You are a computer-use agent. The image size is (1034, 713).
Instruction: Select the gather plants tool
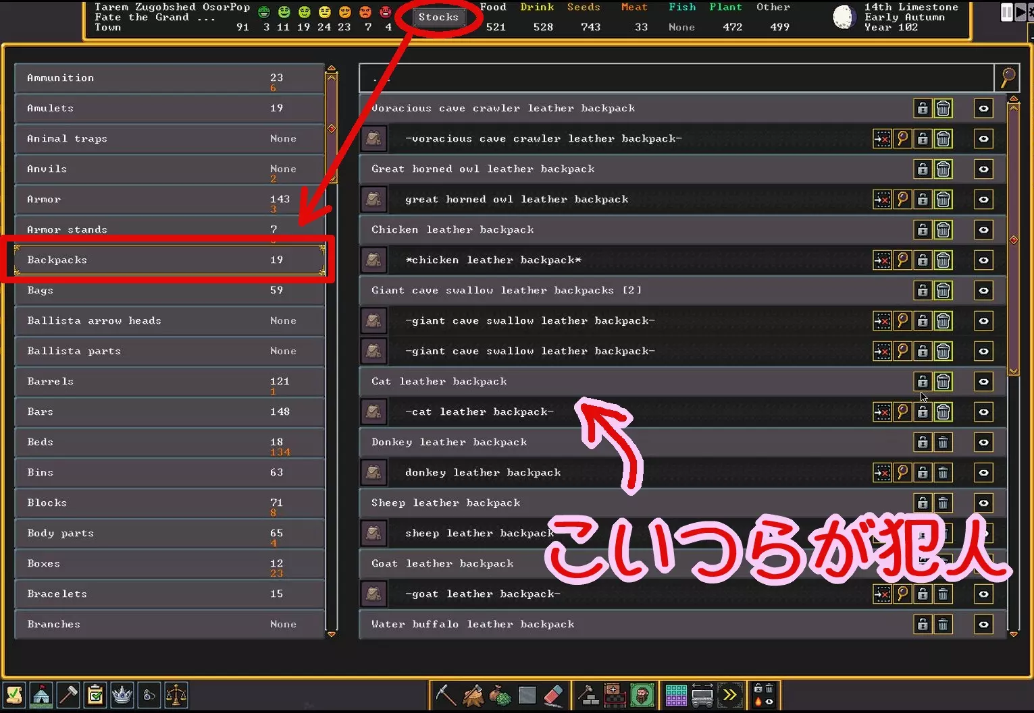[x=500, y=695]
